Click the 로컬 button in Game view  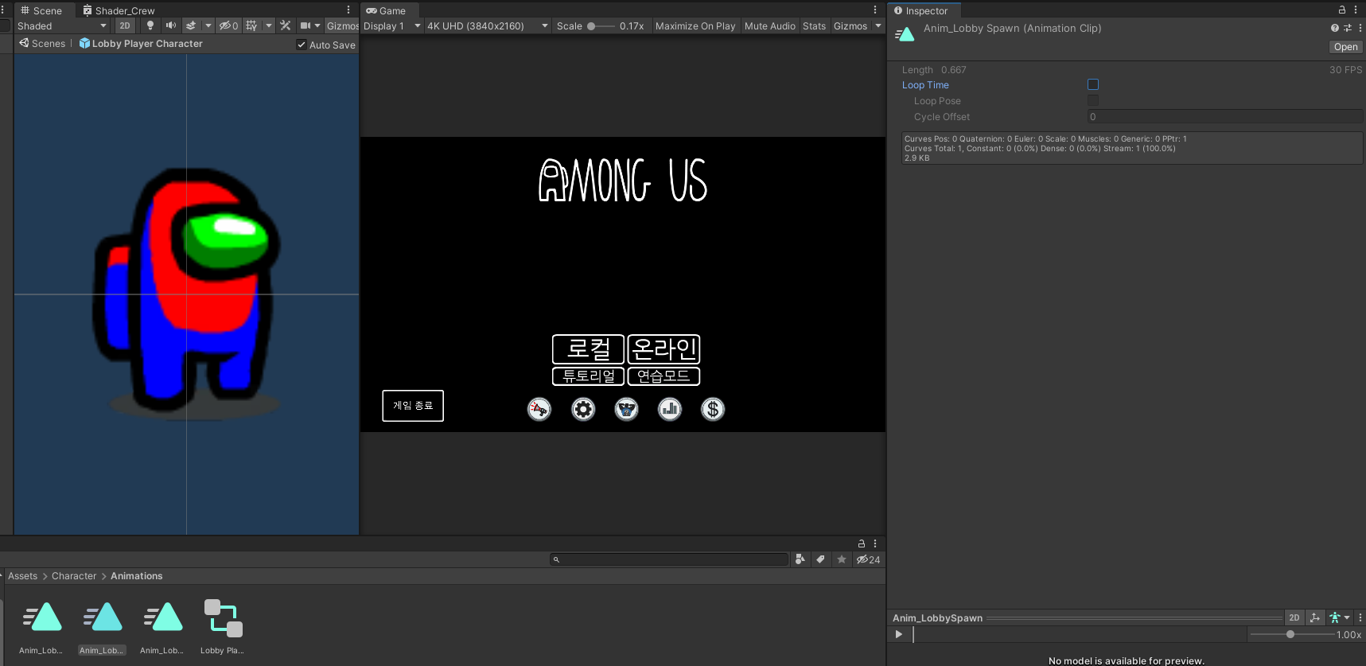(x=588, y=349)
